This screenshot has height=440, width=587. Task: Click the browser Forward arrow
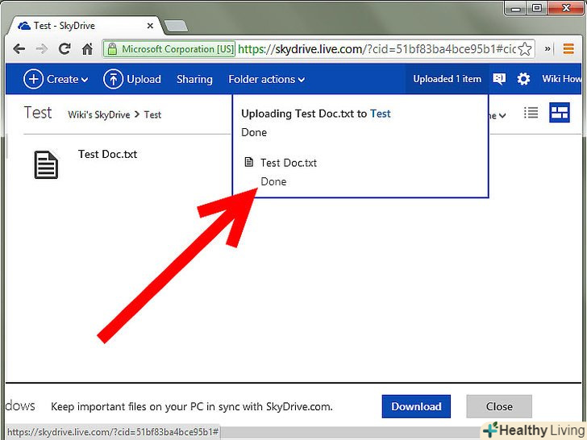click(42, 49)
